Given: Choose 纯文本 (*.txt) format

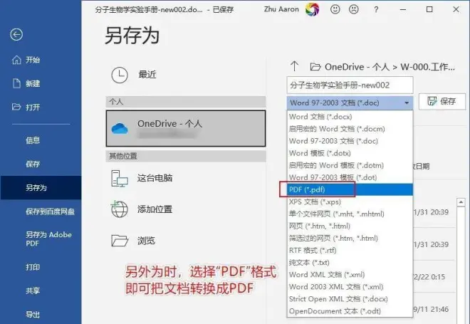Looking at the screenshot, I should pyautogui.click(x=350, y=263).
